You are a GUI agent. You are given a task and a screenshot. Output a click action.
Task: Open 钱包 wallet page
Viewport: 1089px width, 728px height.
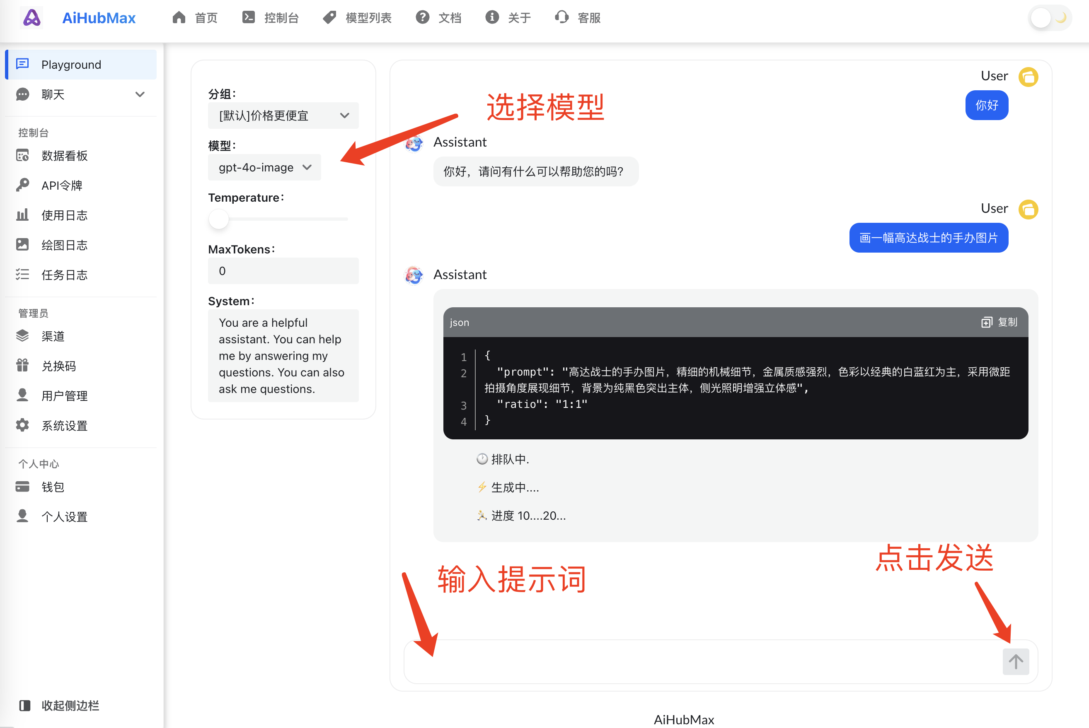click(x=53, y=487)
